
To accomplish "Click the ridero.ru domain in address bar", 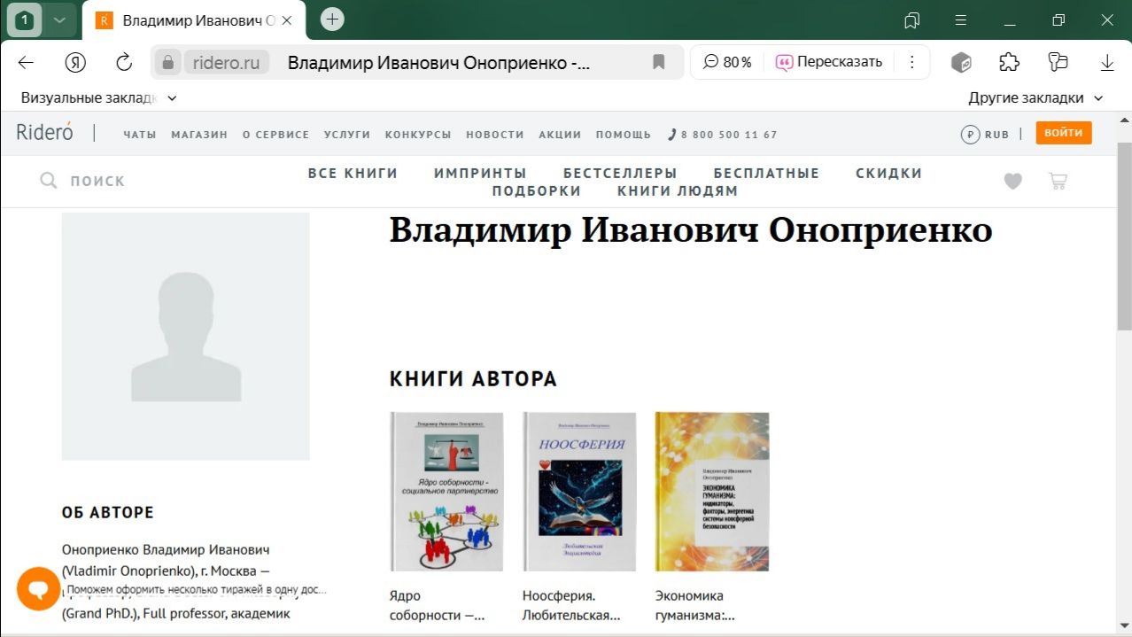I will point(227,62).
